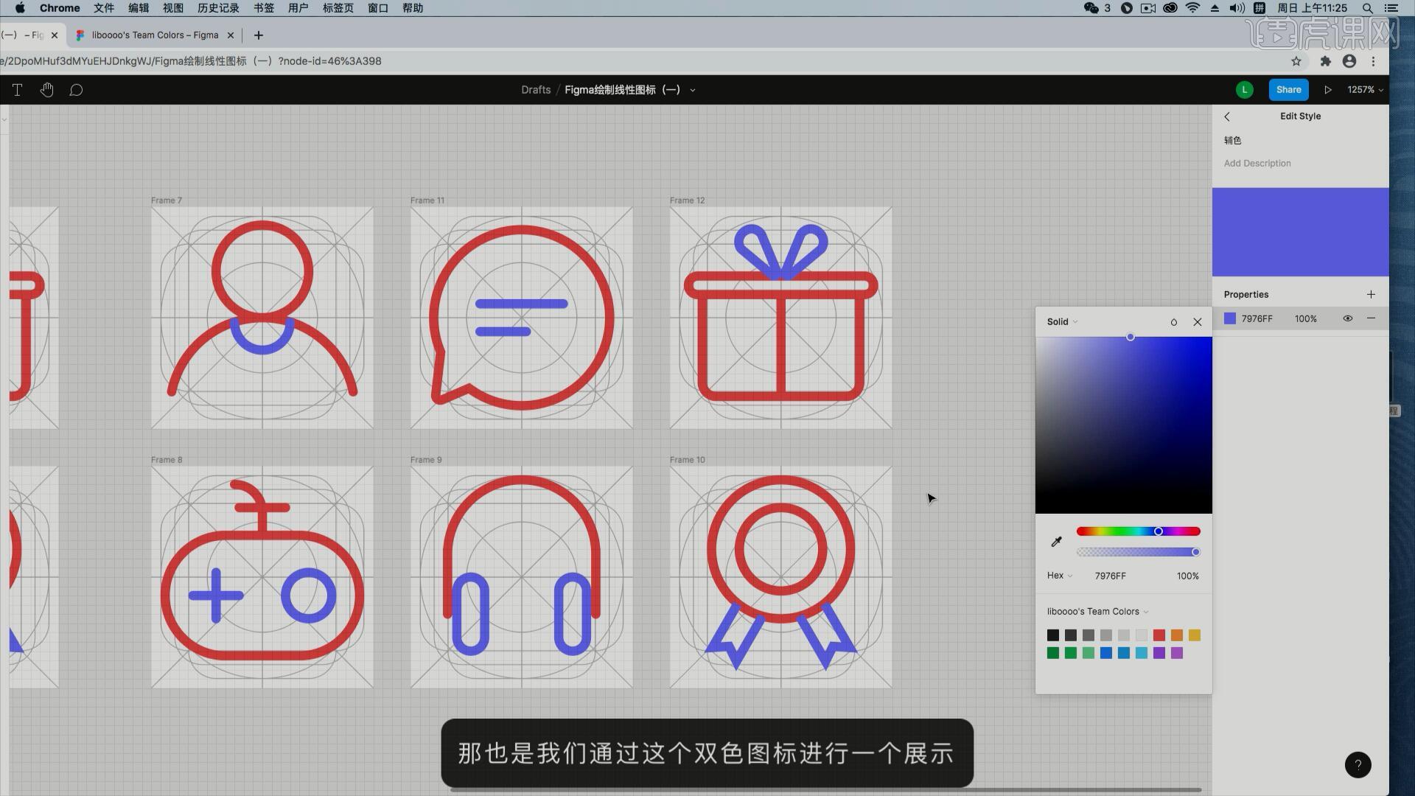Open the Chrome 编辑 menu
Screen dimensions: 1415x796
tap(139, 8)
